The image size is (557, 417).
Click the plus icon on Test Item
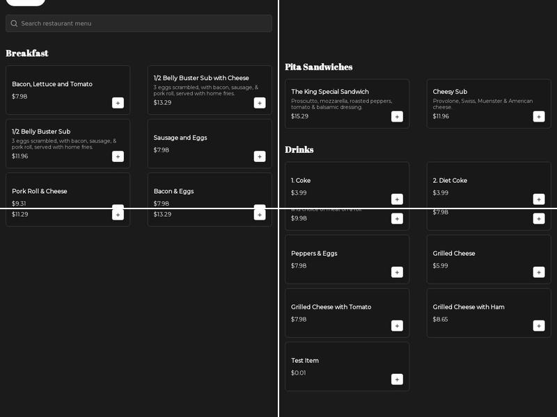397,379
